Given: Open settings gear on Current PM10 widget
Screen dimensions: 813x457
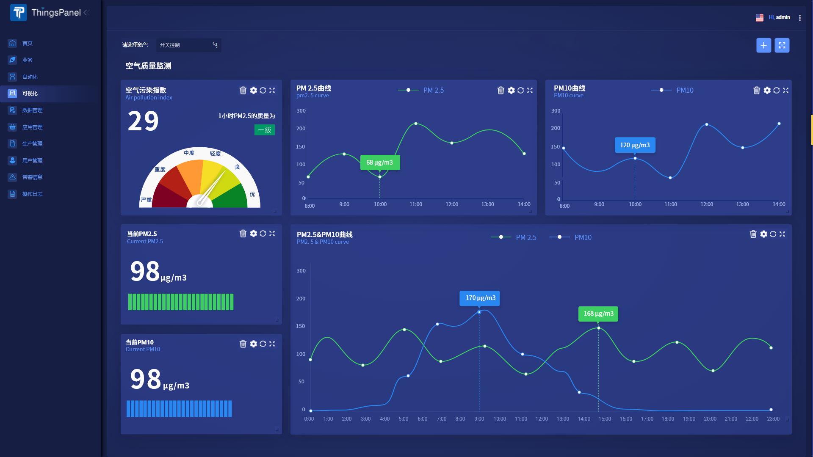Looking at the screenshot, I should tap(253, 344).
